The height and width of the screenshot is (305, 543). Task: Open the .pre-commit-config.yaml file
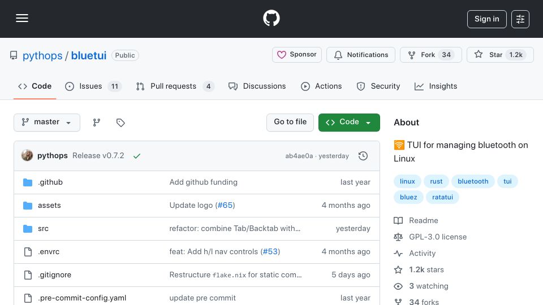tap(81, 298)
